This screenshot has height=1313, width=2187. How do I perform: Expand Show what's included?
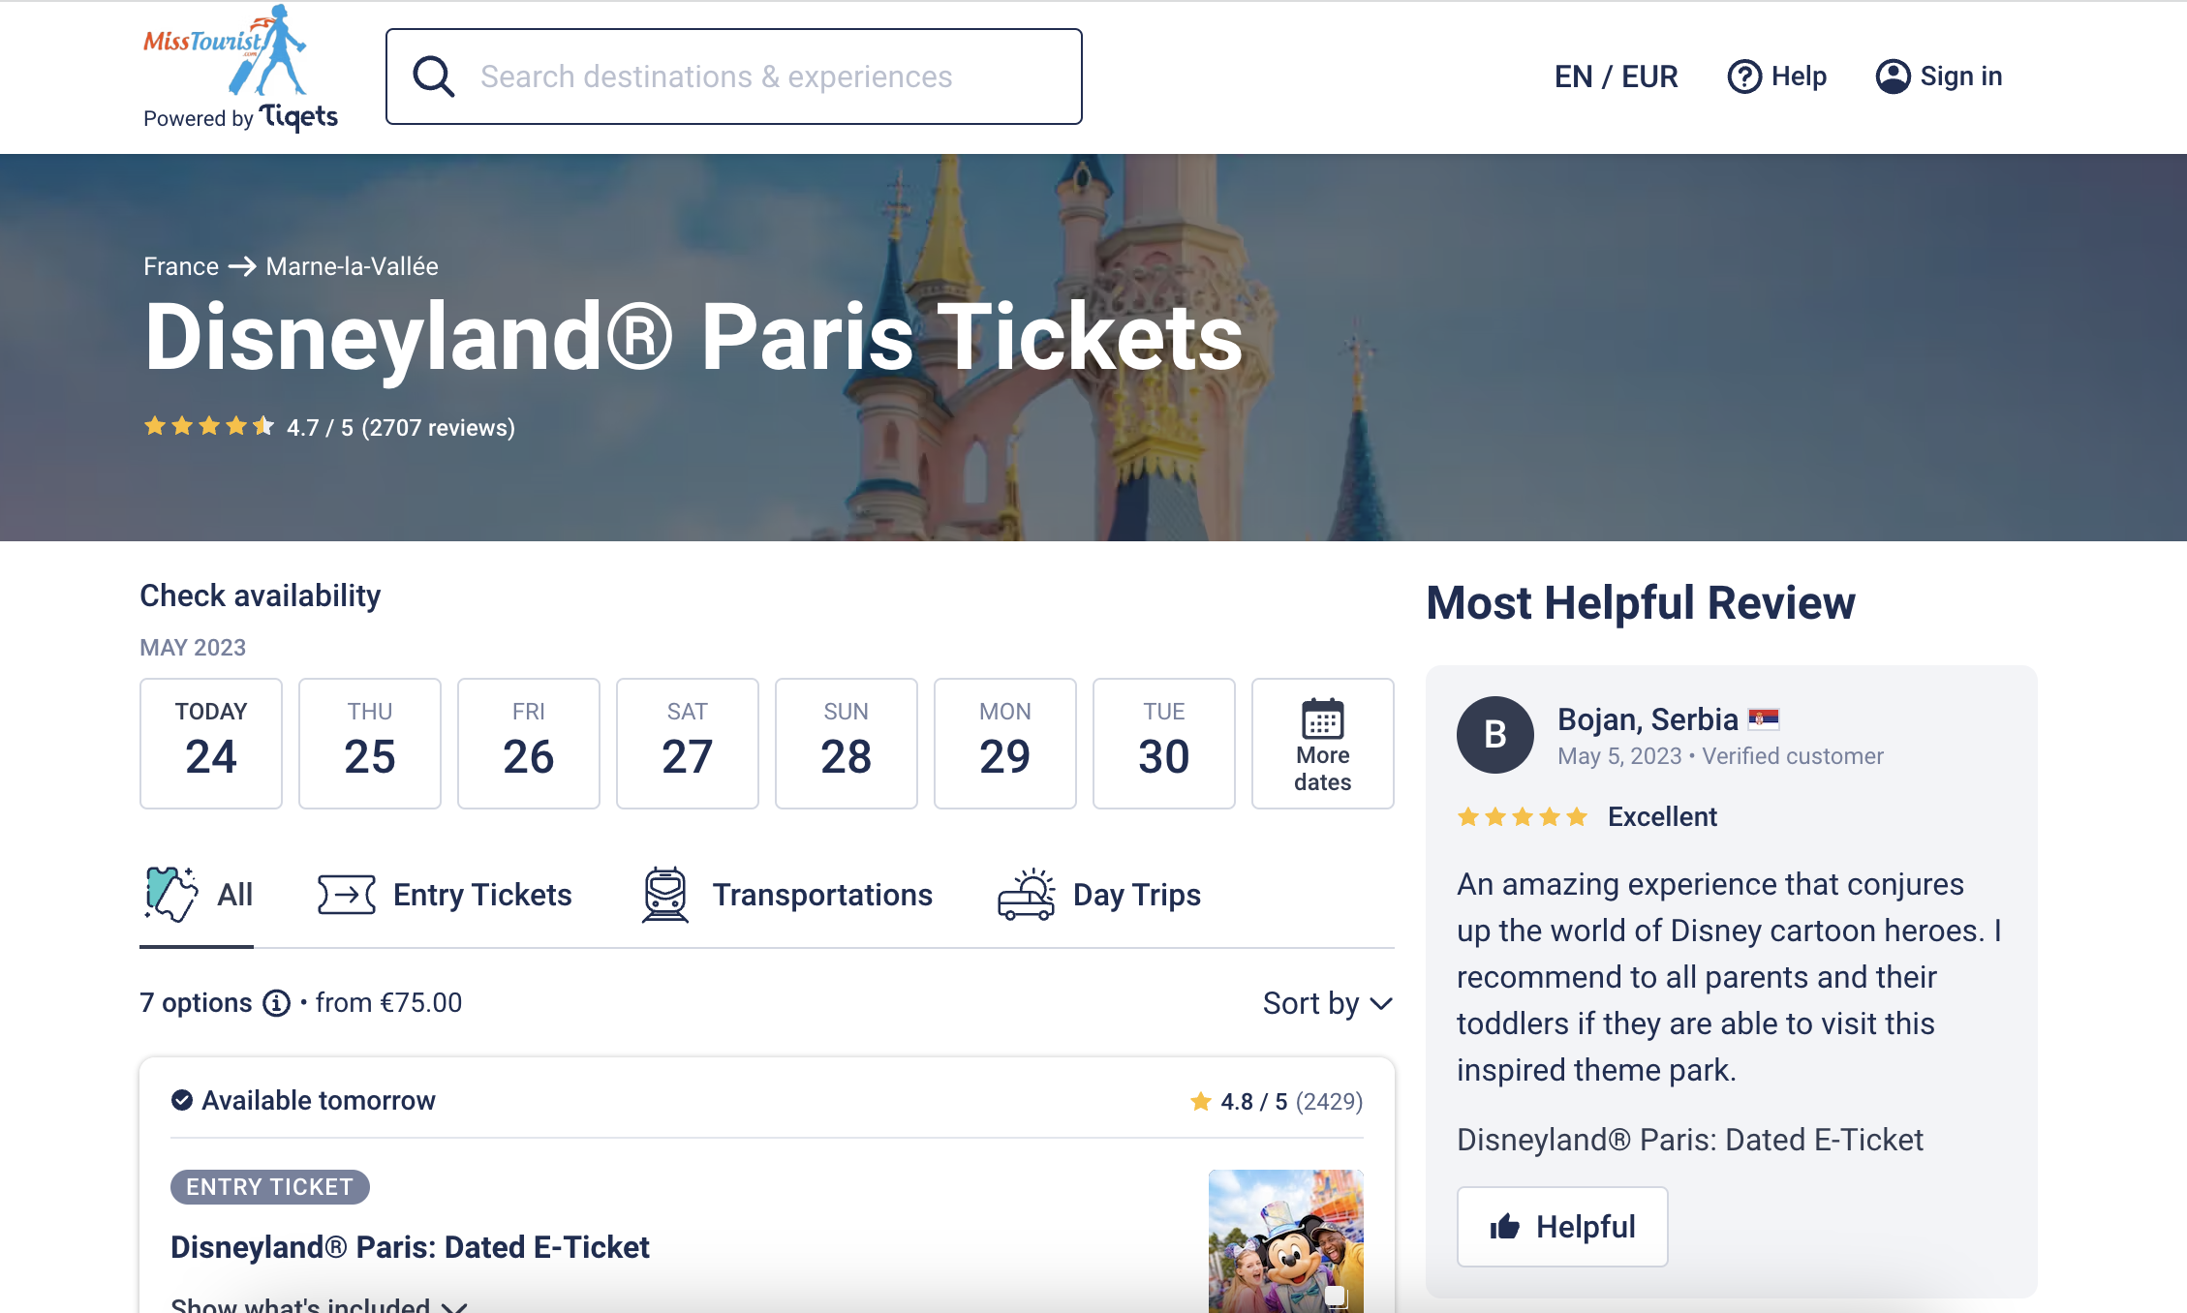point(320,1304)
